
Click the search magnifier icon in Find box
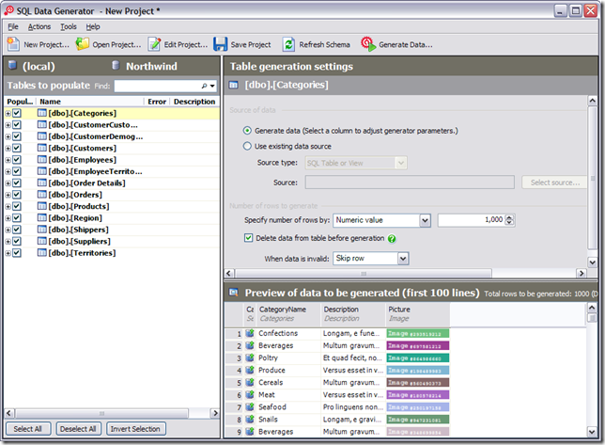pyautogui.click(x=204, y=86)
